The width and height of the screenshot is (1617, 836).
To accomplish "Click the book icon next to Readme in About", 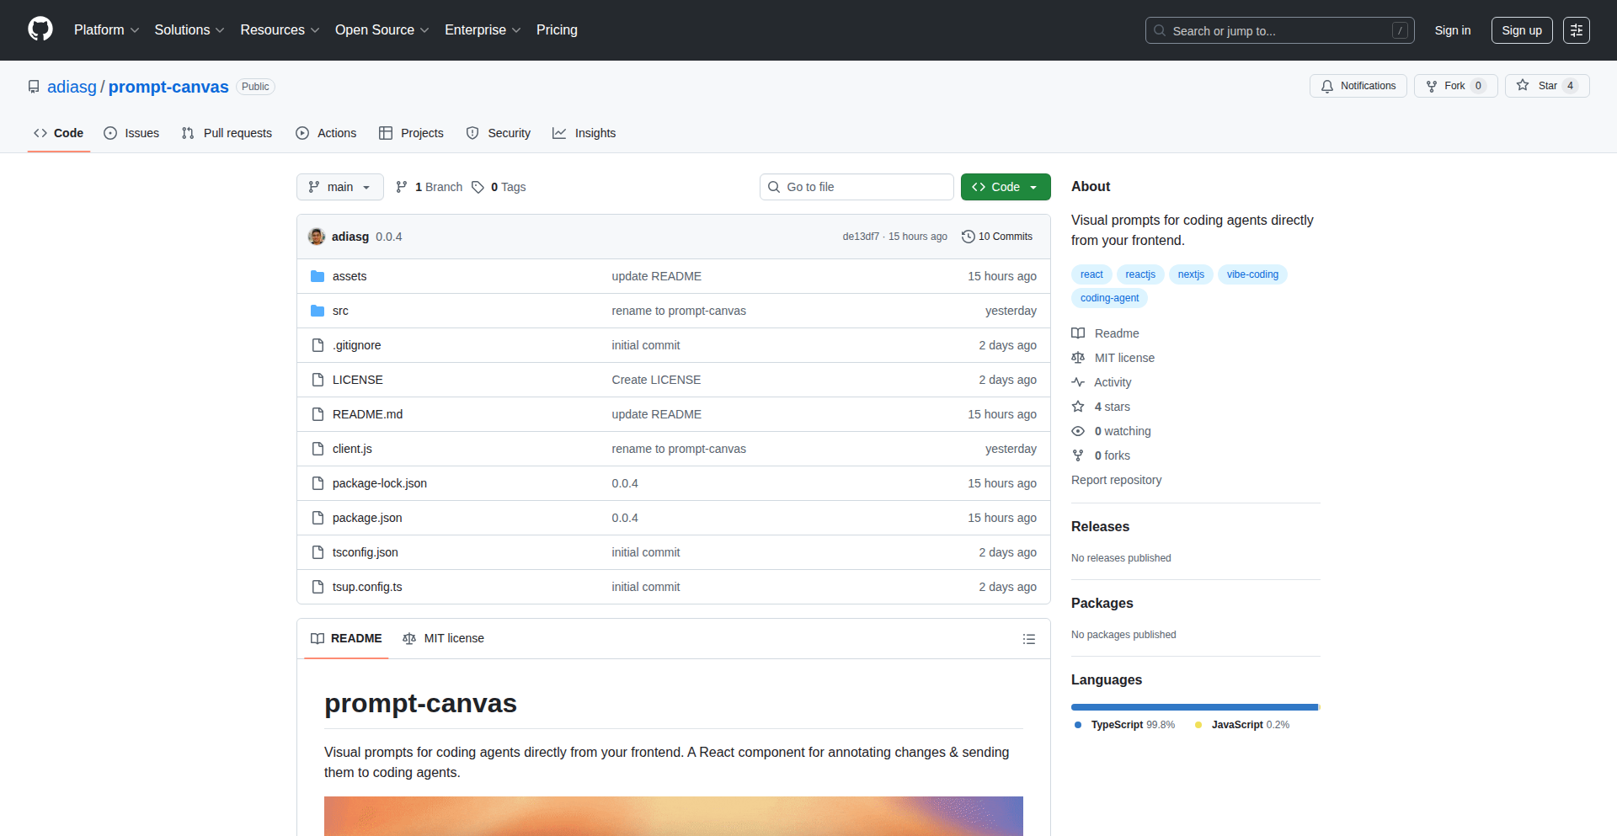I will 1078,333.
